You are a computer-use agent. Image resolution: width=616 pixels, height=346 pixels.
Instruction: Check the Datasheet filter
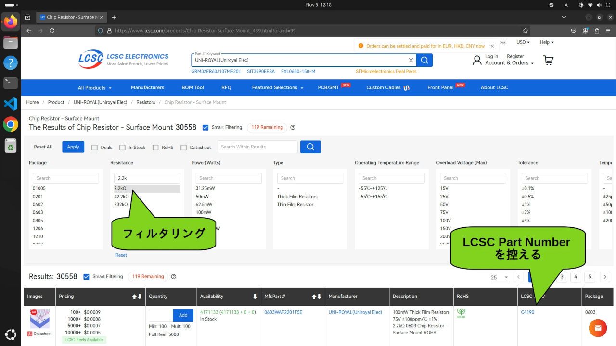coord(183,148)
